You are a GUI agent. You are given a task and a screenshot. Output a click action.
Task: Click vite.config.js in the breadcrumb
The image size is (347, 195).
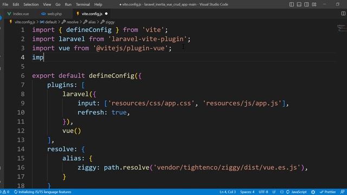coord(25,22)
